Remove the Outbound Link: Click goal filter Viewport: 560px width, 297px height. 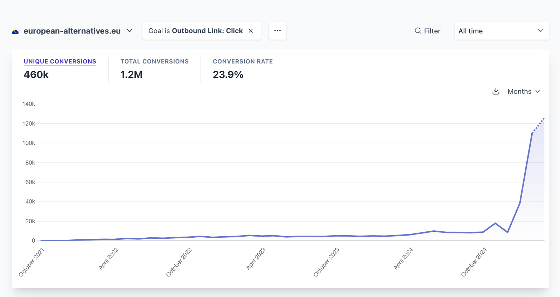[x=251, y=31]
